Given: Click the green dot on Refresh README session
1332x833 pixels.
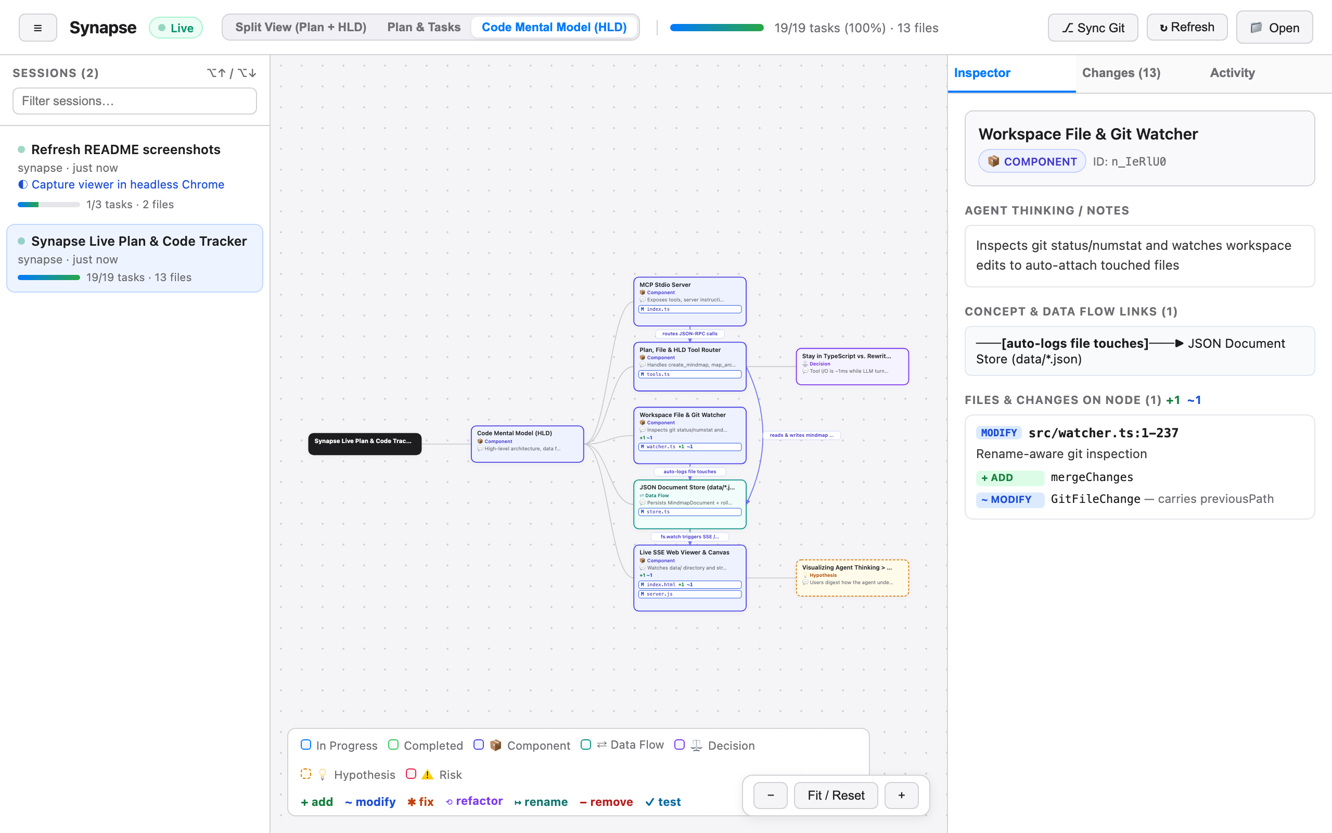Looking at the screenshot, I should pyautogui.click(x=21, y=149).
